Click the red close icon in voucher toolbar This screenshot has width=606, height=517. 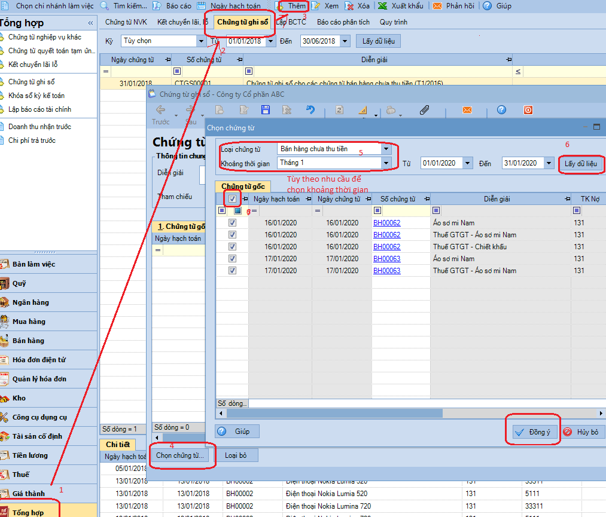[528, 110]
